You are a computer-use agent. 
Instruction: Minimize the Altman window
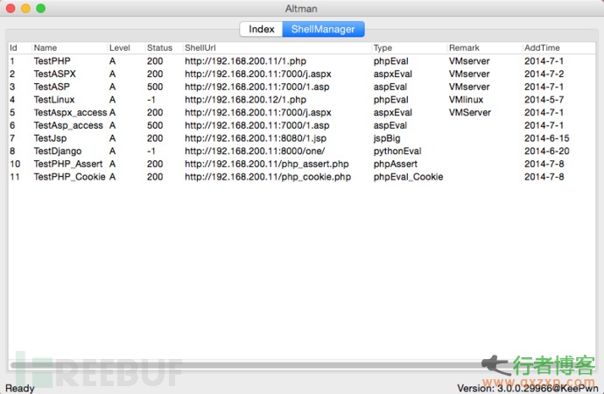click(x=25, y=8)
